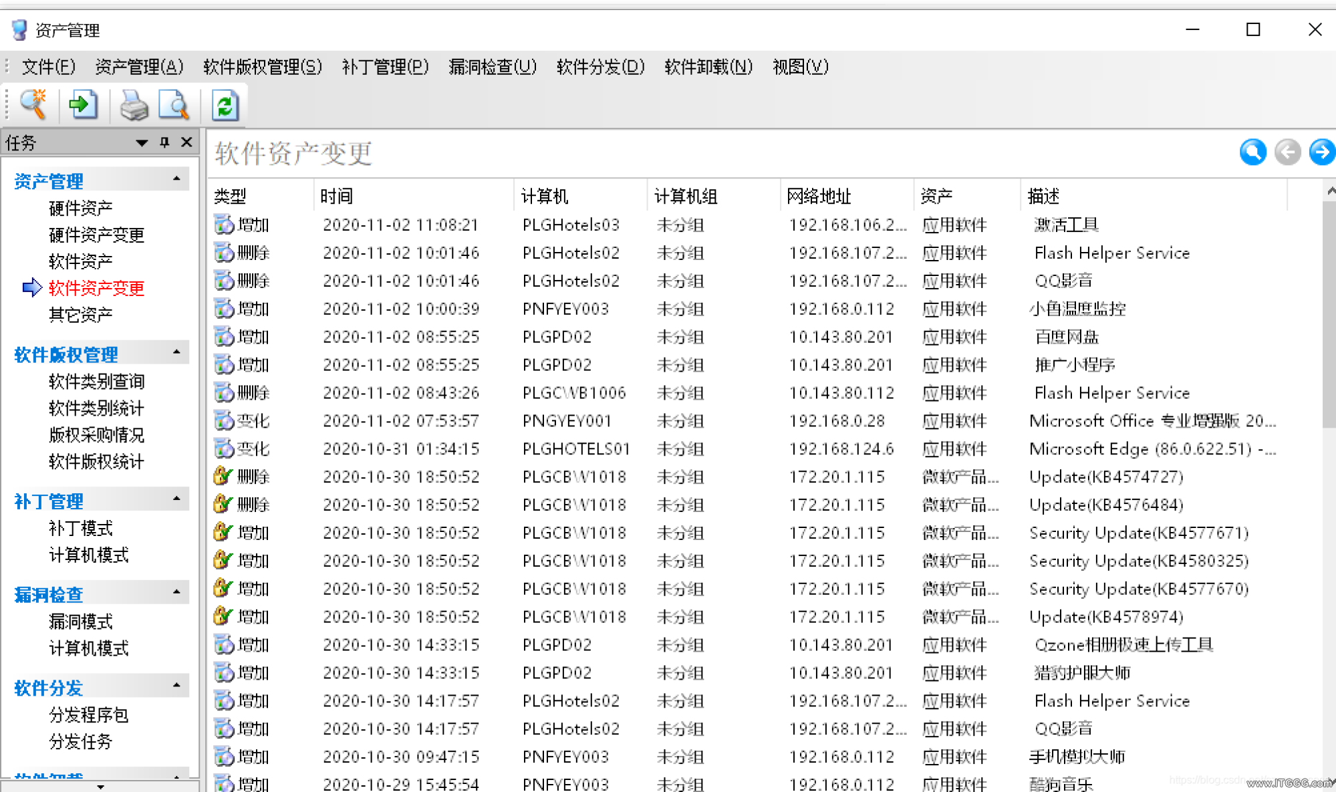This screenshot has height=792, width=1336.
Task: Click the sidebar scroll-down arrow at bottom
Action: [100, 786]
